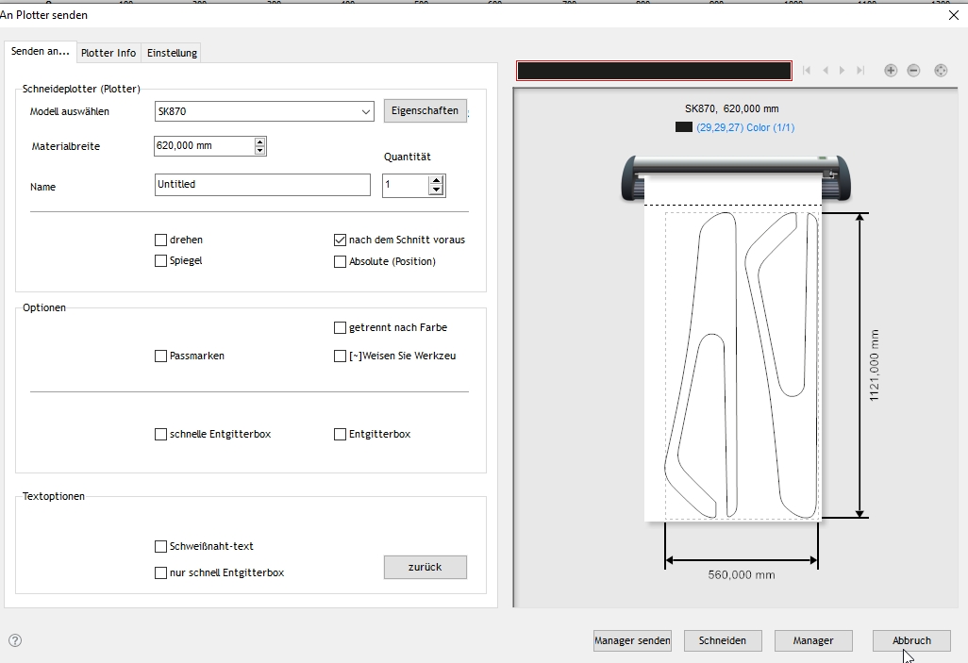Open the Modell auswählen dropdown
Screen dimensions: 968x663
pos(366,112)
